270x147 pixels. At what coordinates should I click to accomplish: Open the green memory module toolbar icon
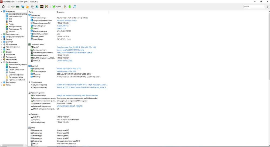coord(18,7)
